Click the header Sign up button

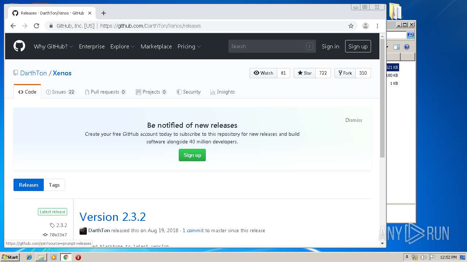tap(358, 46)
